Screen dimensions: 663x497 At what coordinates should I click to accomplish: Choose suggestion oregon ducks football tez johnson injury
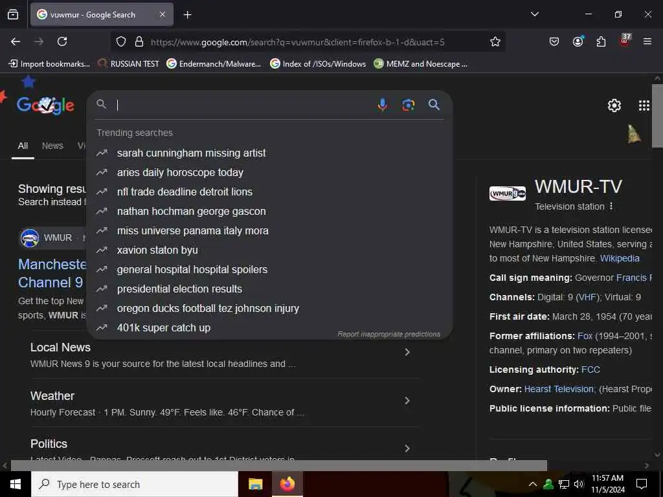tap(270, 309)
